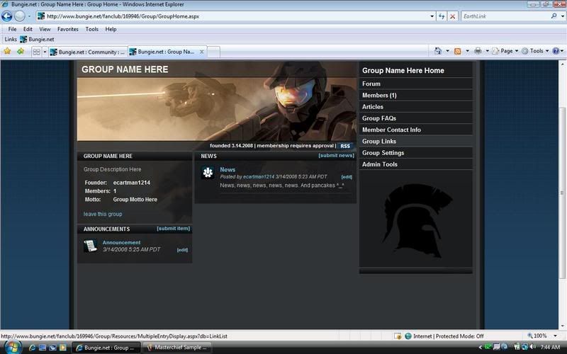Click the address bar URL field

(x=234, y=16)
